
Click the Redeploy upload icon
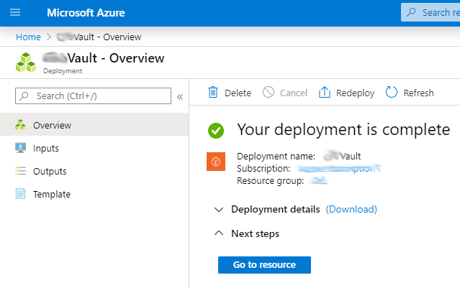coord(324,93)
